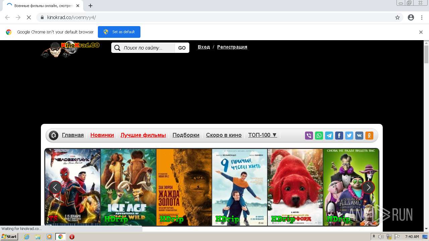Image resolution: width=429 pixels, height=241 pixels.
Task: Click the Вход login link
Action: pyautogui.click(x=204, y=47)
